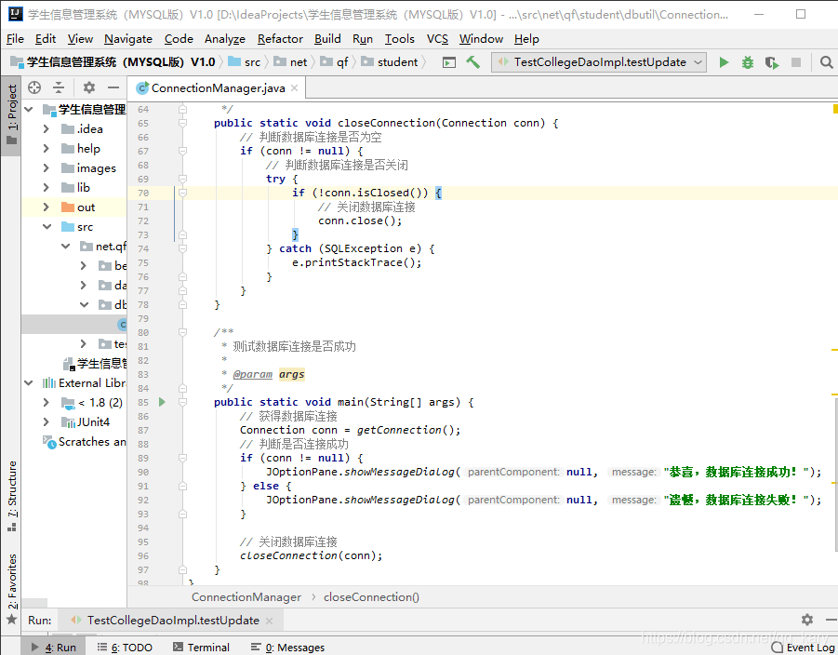Open the 7: Structure side panel
The image size is (838, 655).
pyautogui.click(x=11, y=496)
